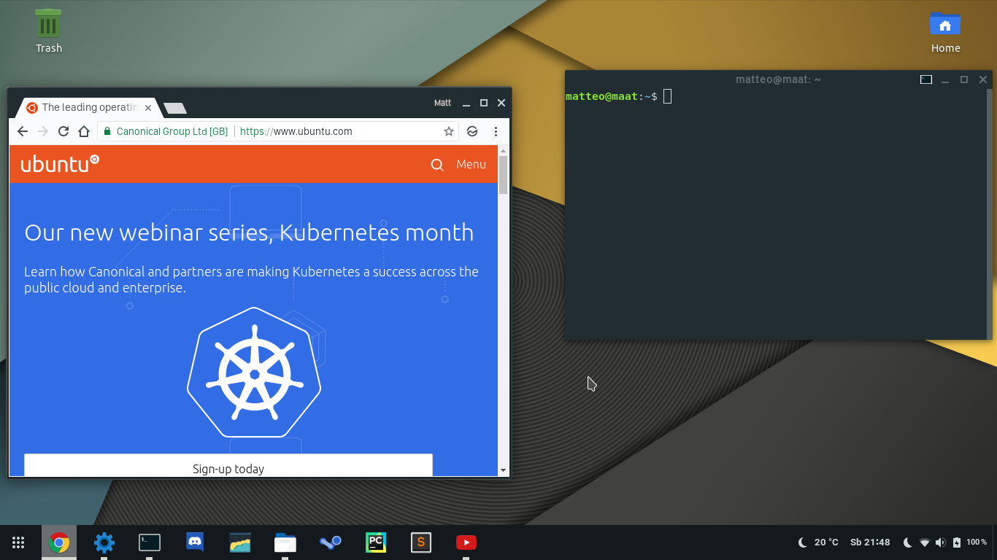Viewport: 997px width, 560px height.
Task: Maximize the terminal window
Action: pos(963,79)
